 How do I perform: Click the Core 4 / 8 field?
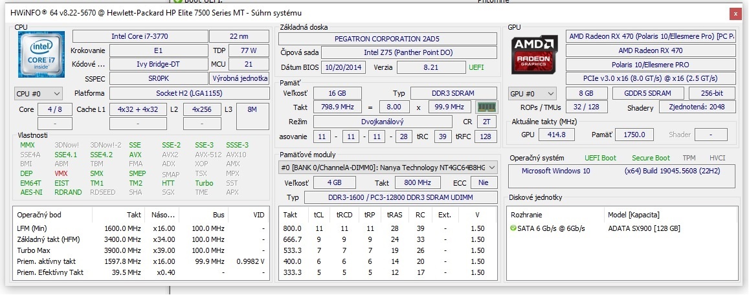tap(55, 109)
